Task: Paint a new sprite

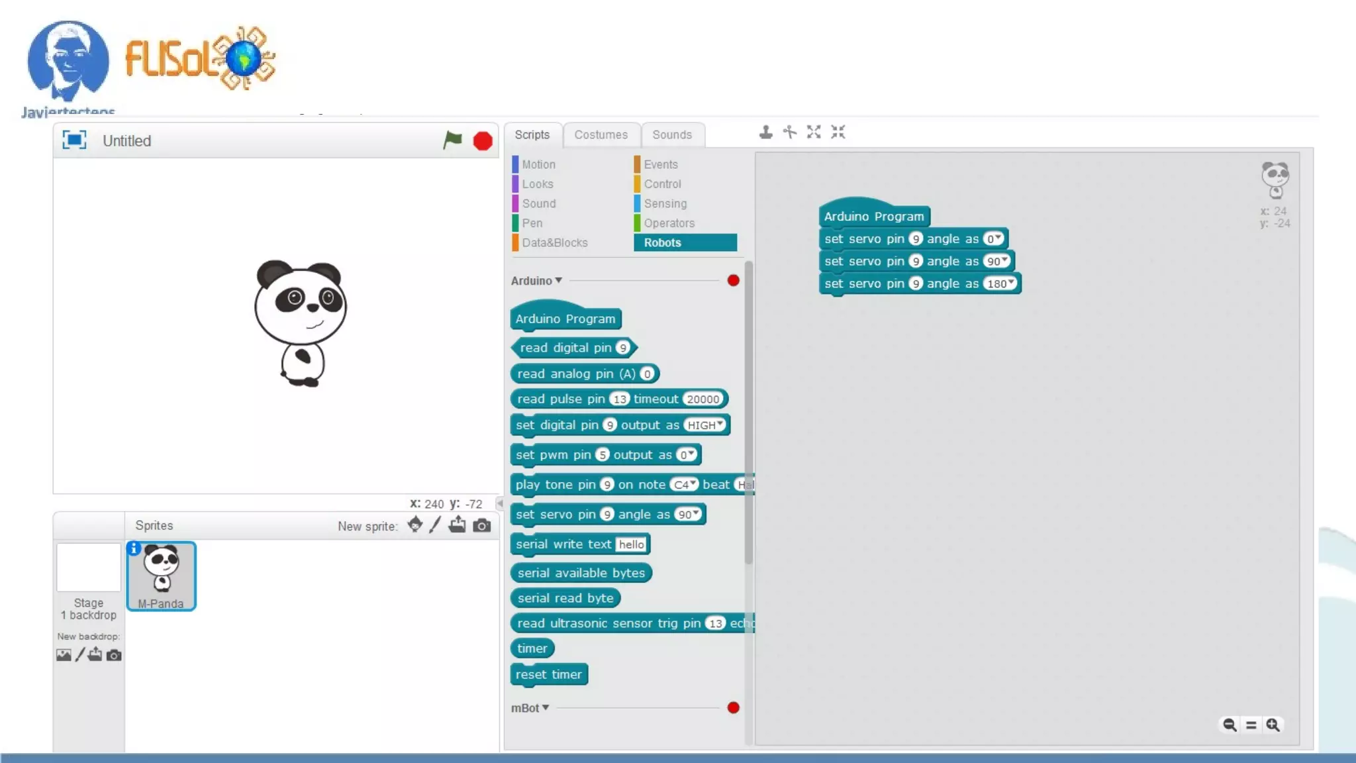Action: tap(435, 525)
